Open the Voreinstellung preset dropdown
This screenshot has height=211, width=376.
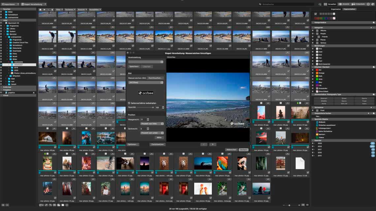coord(146,62)
